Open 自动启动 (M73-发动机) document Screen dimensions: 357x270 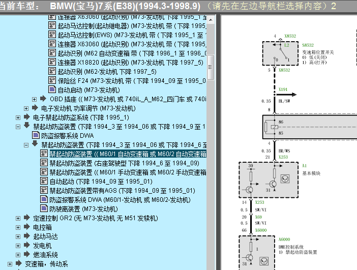(x=89, y=90)
